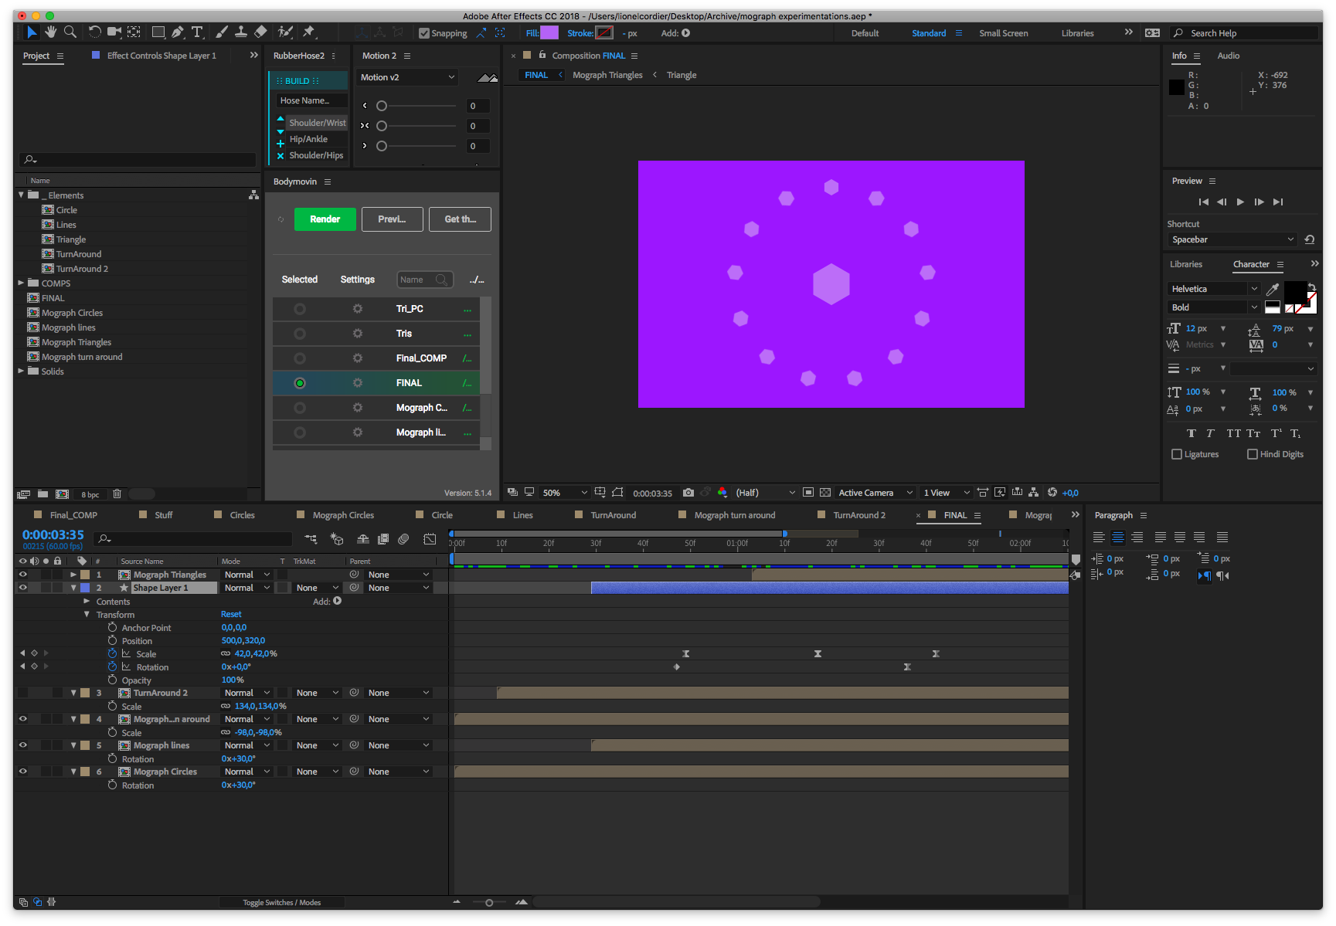1336x926 pixels.
Task: Select the Type tool
Action: [197, 32]
